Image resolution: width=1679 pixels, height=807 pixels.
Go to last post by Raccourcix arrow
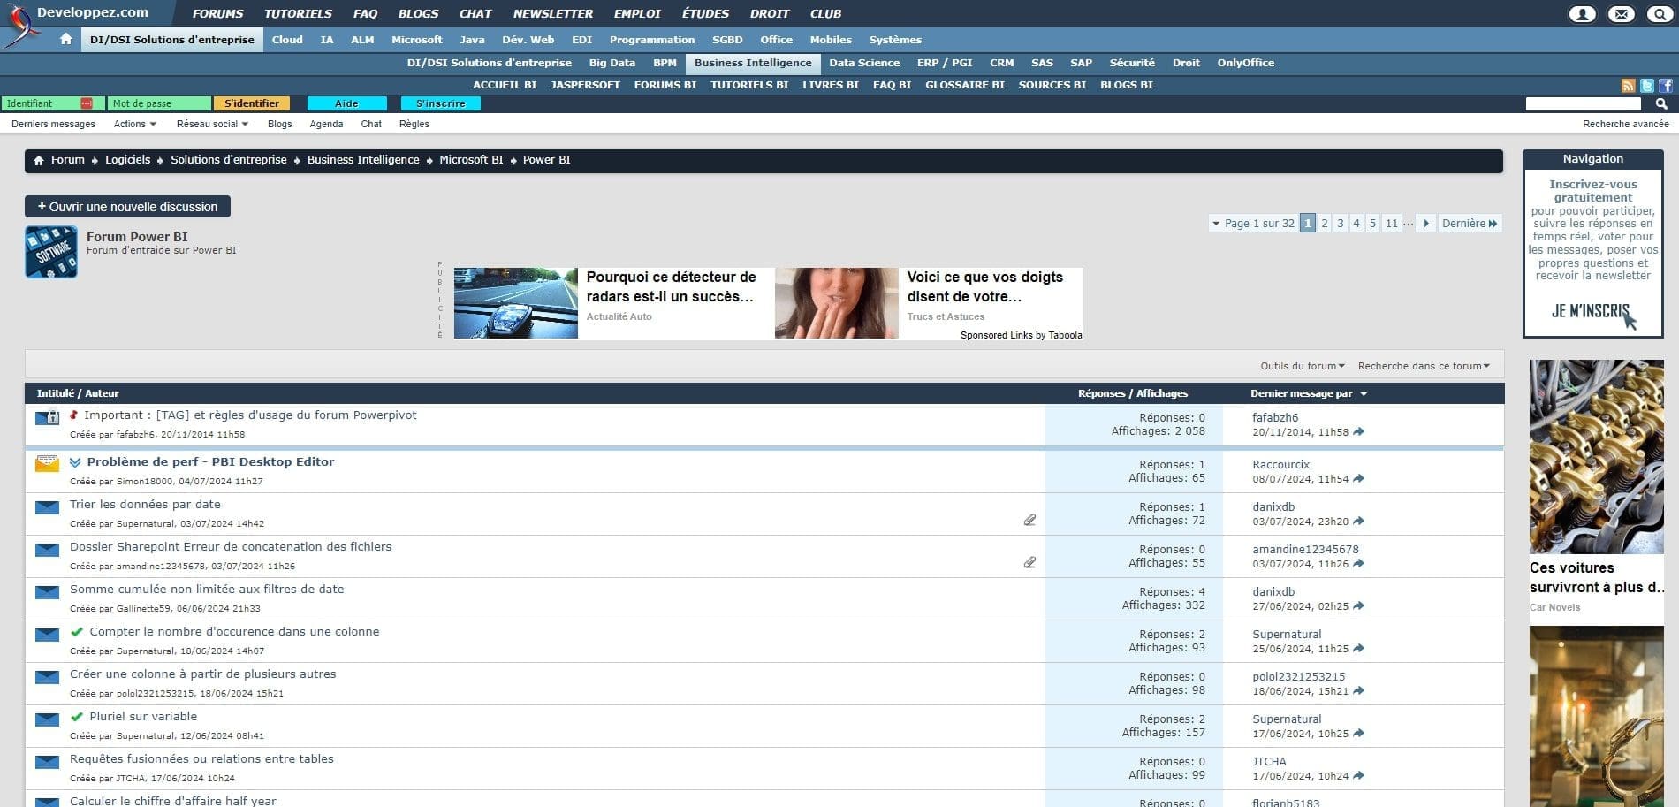point(1358,479)
